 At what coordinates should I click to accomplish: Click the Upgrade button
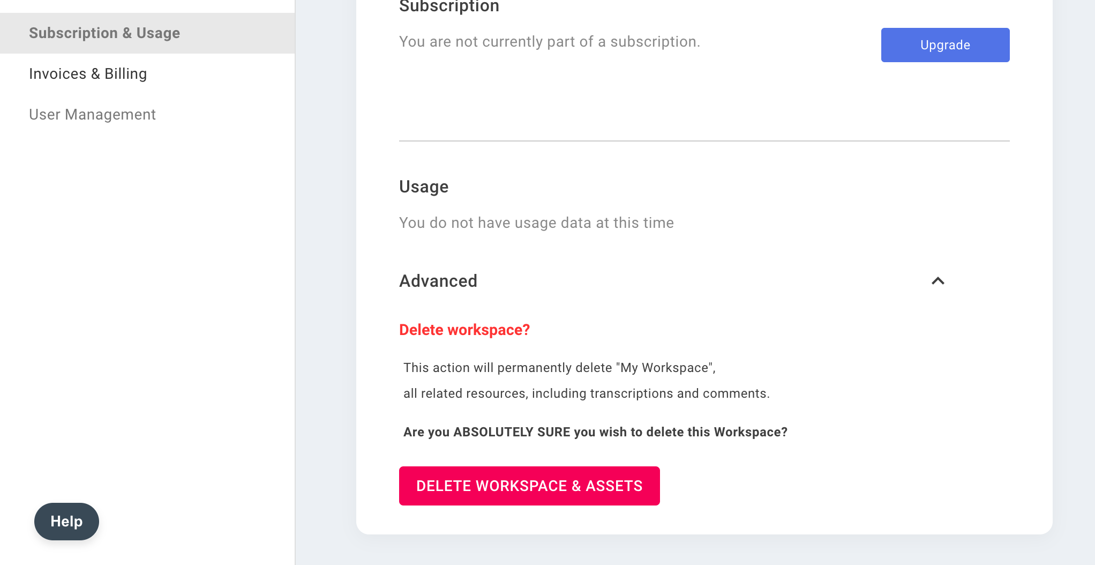[x=944, y=44]
